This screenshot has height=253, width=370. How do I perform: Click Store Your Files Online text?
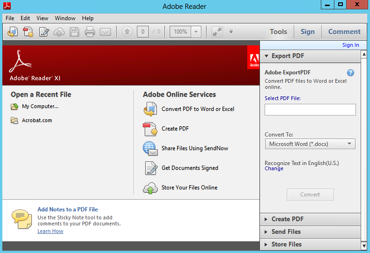190,188
